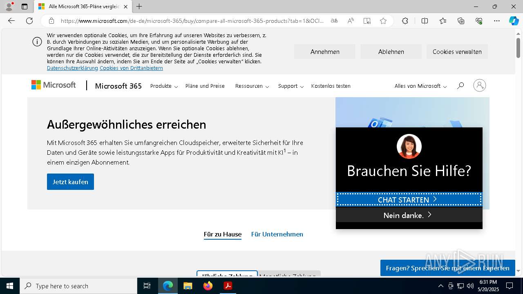Open the tab actions menu icon
This screenshot has width=523, height=294.
[x=25, y=7]
